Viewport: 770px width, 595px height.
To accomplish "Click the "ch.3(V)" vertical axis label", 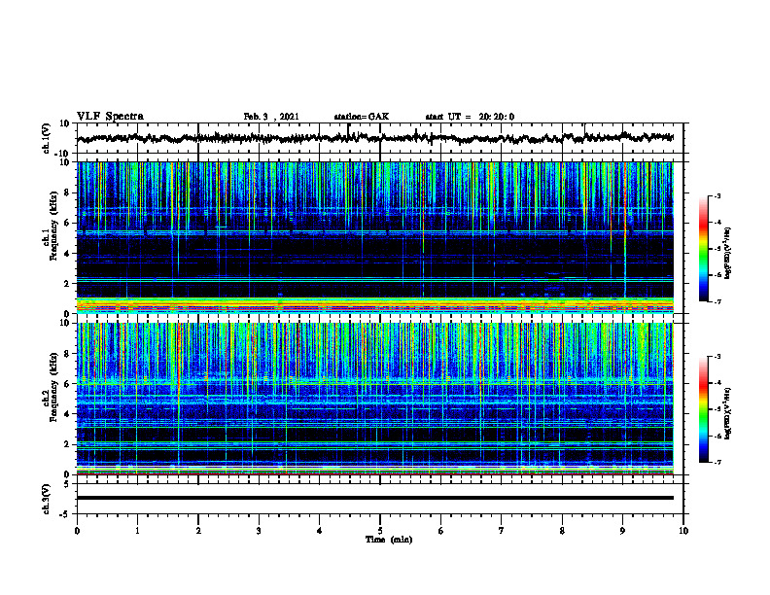I will click(47, 499).
